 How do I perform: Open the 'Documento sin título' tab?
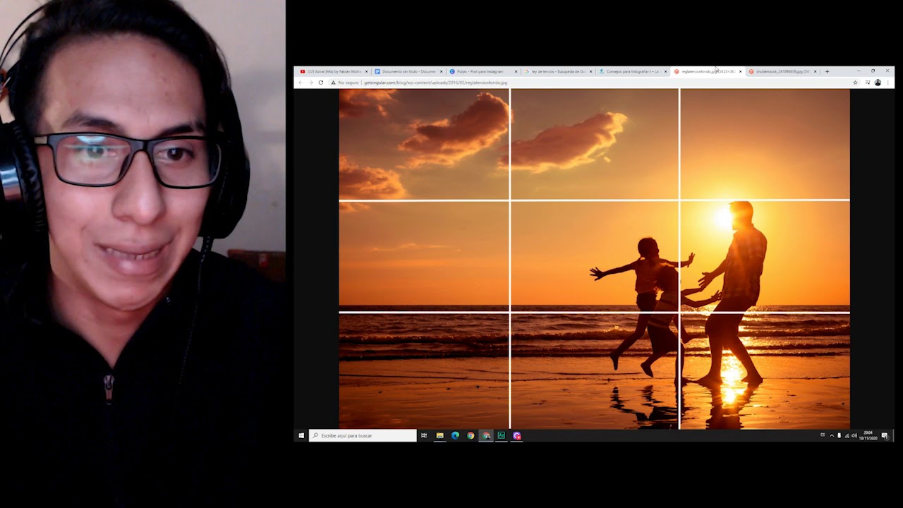[x=408, y=71]
